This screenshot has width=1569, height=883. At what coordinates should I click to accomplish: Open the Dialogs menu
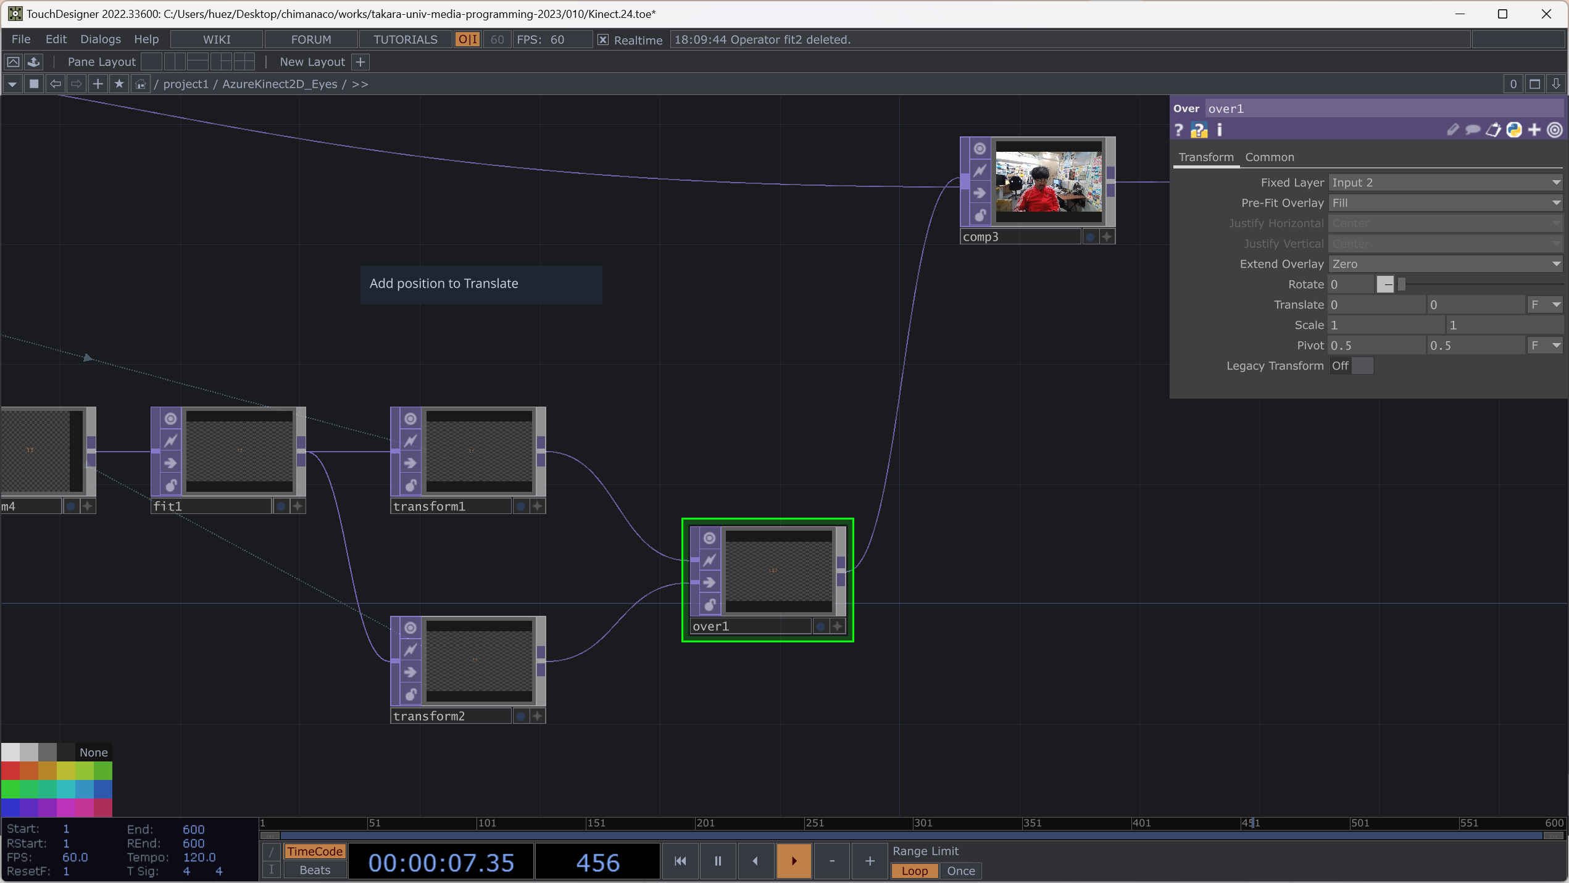(x=100, y=39)
